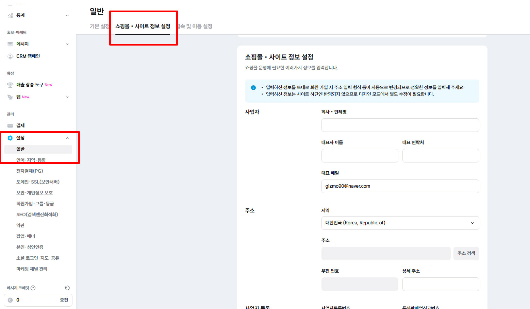530x309 pixels.
Task: Switch to the 기본 설정 tab
Action: [x=99, y=27]
